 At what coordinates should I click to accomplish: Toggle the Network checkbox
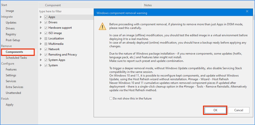[x=46, y=49]
